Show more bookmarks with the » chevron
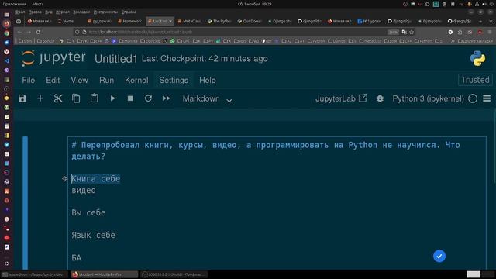Image resolution: width=496 pixels, height=279 pixels. click(453, 41)
